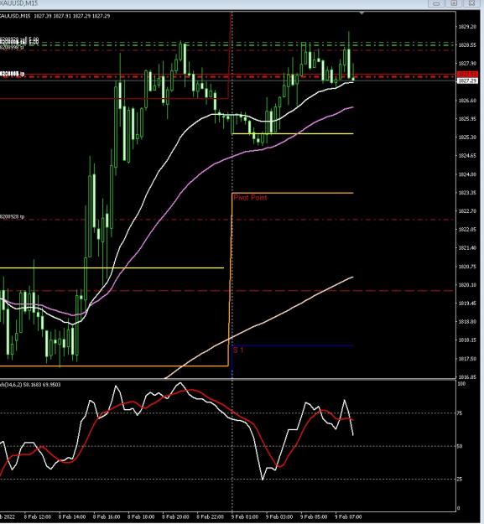The image size is (484, 524).
Task: Click the red price tag on axis
Action: click(467, 74)
